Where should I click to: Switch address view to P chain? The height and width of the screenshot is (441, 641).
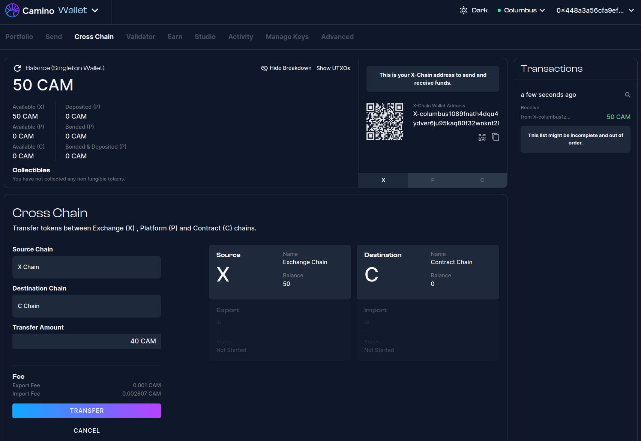pyautogui.click(x=432, y=180)
